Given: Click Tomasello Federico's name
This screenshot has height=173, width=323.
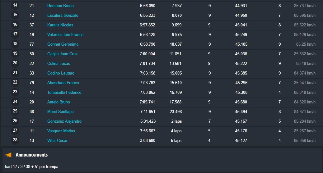Looking at the screenshot, I should click(x=64, y=92).
